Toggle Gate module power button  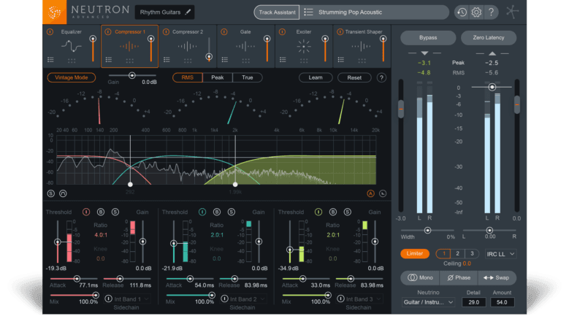(x=224, y=32)
